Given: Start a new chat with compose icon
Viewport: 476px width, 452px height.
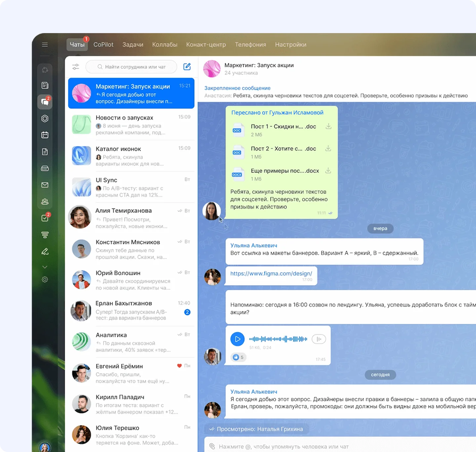Looking at the screenshot, I should [187, 67].
